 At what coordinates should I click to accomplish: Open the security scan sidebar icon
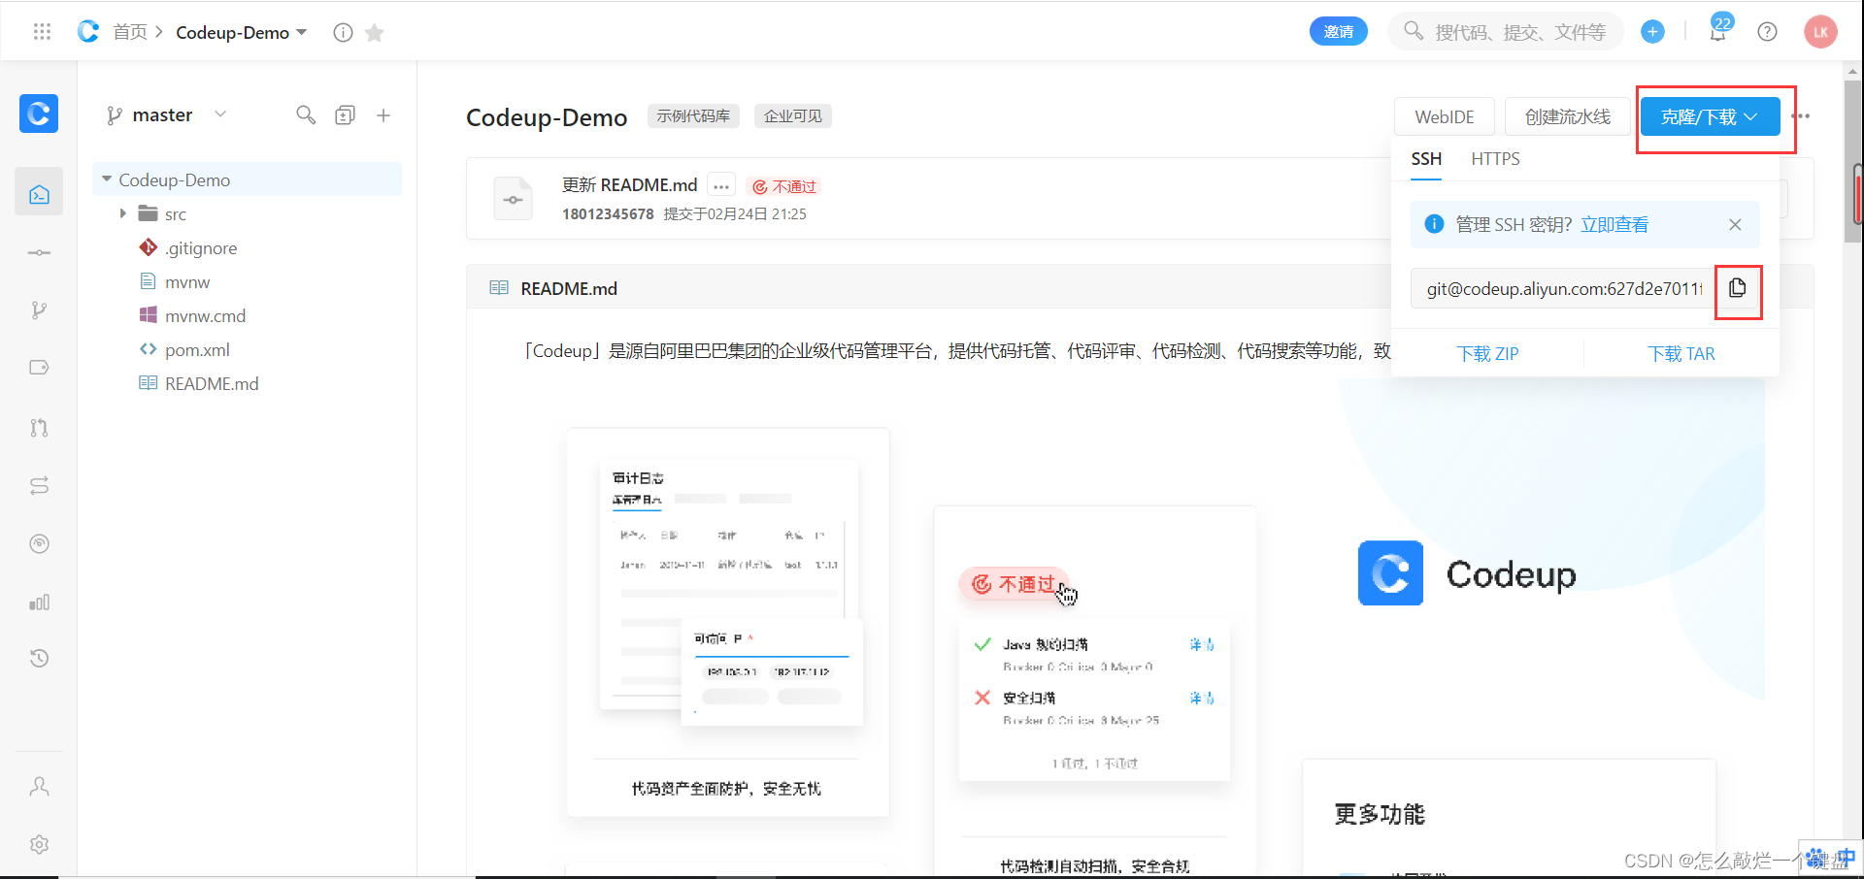pos(39,543)
